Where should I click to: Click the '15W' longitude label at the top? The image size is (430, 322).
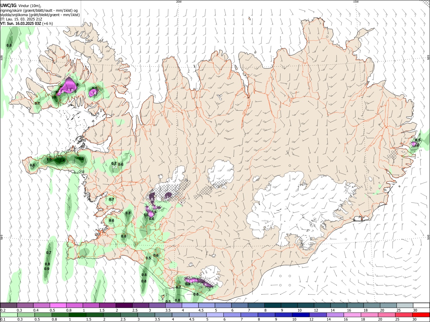point(356,2)
